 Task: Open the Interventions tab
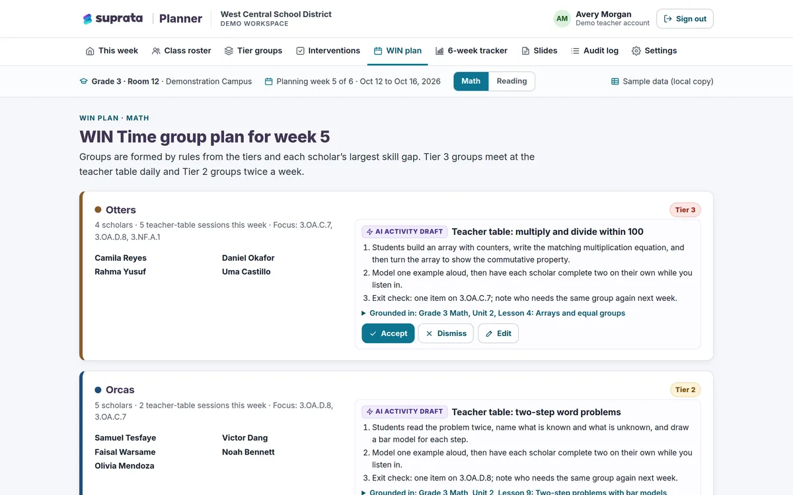click(x=328, y=51)
